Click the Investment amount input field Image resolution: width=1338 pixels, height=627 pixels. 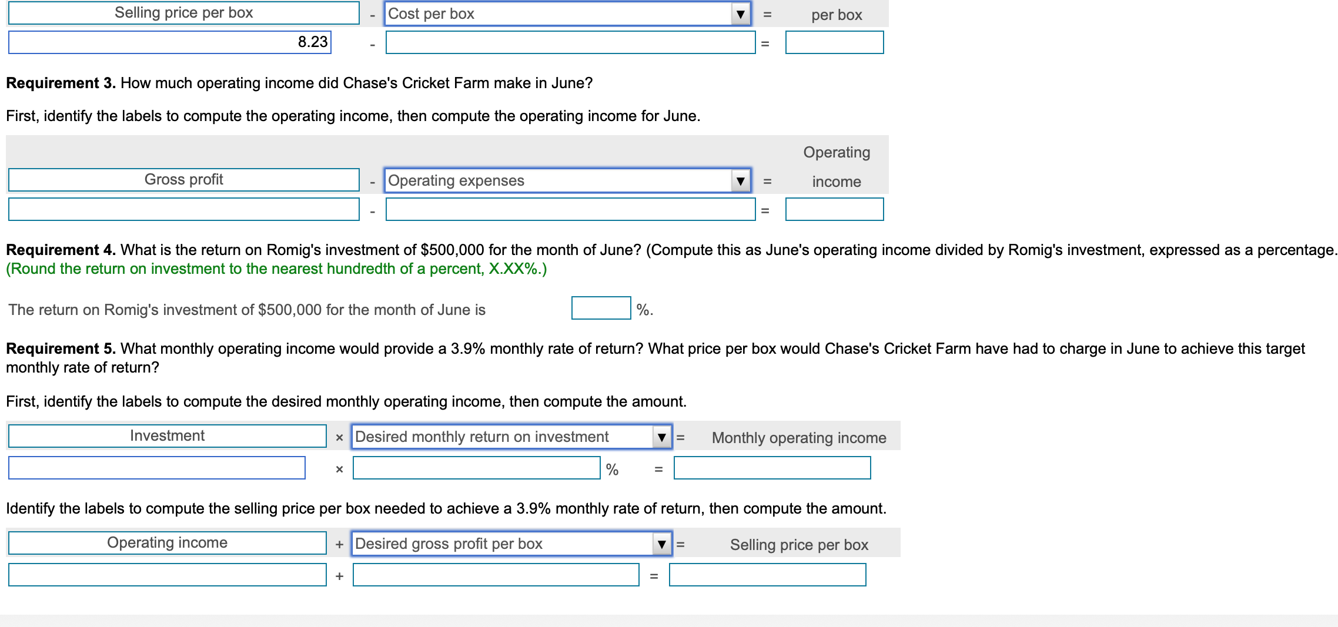[156, 468]
